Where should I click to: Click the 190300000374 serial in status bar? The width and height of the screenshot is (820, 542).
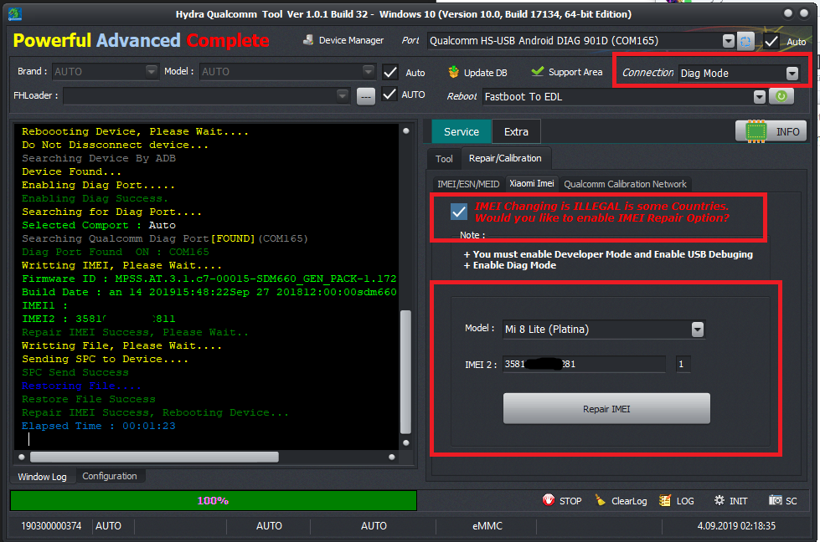click(x=51, y=526)
